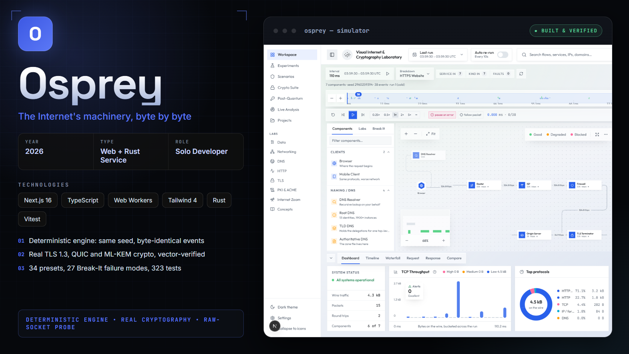Open Breakdown HTTPS Website dropdown
The image size is (629, 354).
click(415, 73)
